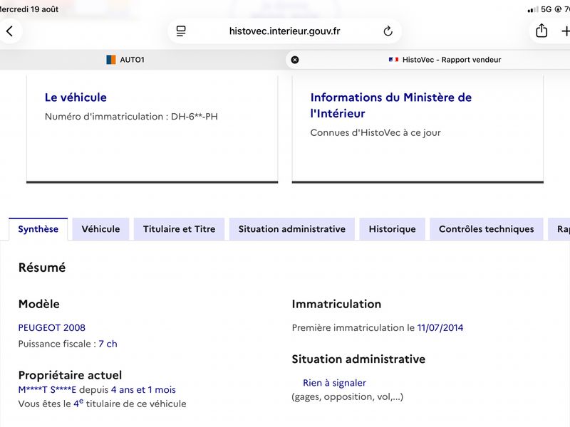Image resolution: width=570 pixels, height=427 pixels.
Task: Open the Véhicule tab
Action: click(100, 229)
